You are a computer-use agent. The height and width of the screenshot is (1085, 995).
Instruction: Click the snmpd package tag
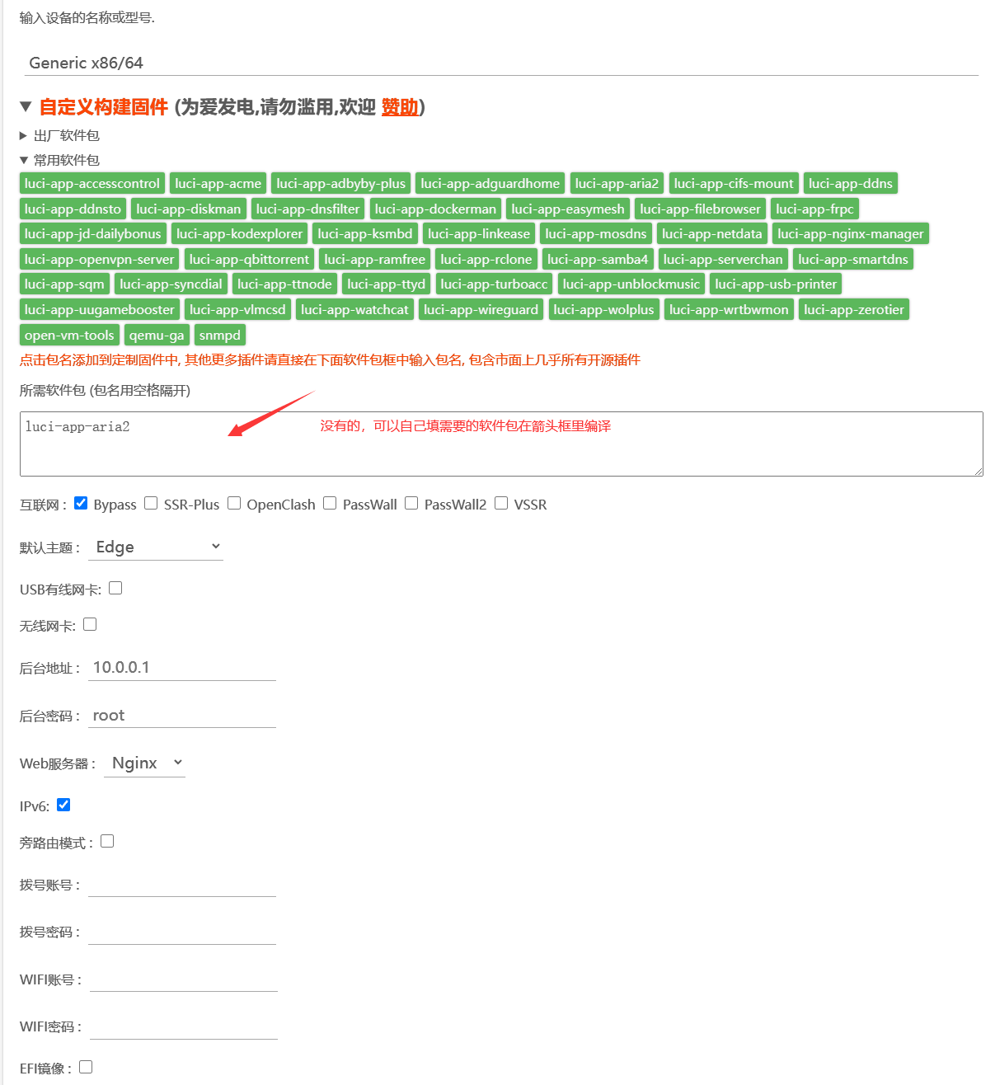[x=220, y=335]
